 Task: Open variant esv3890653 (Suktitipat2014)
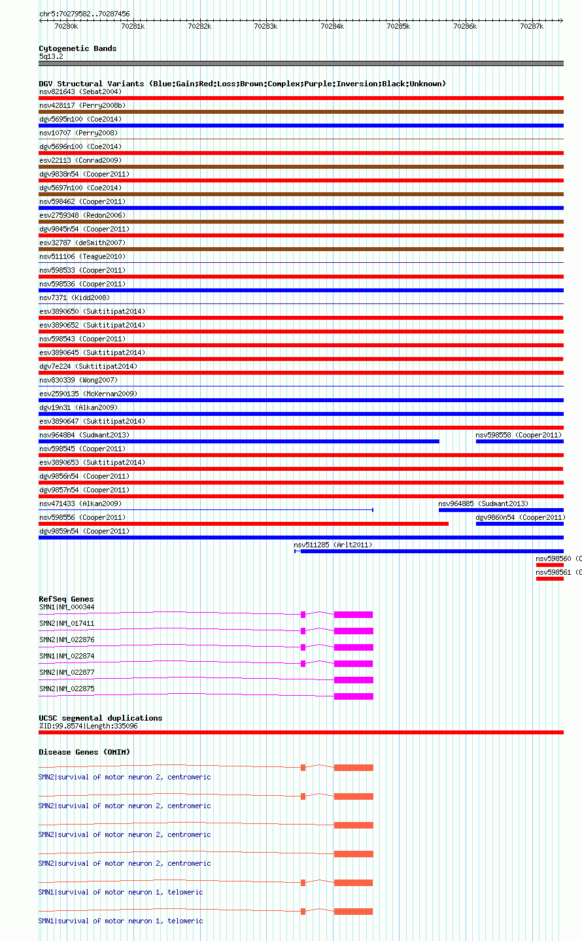[x=92, y=462]
